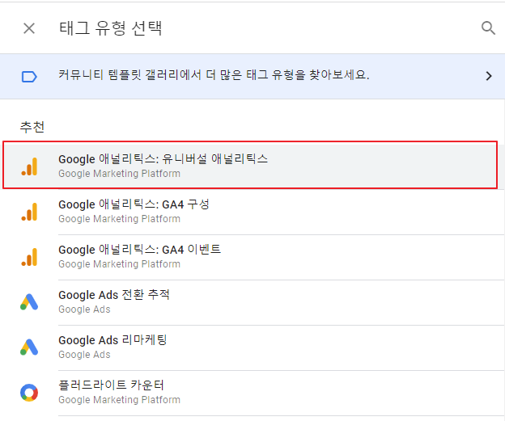
Task: Select Google Ads 리마케팅 tag type
Action: [x=252, y=348]
